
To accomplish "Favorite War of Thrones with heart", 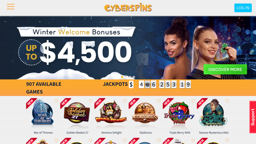I will pyautogui.click(x=56, y=101).
